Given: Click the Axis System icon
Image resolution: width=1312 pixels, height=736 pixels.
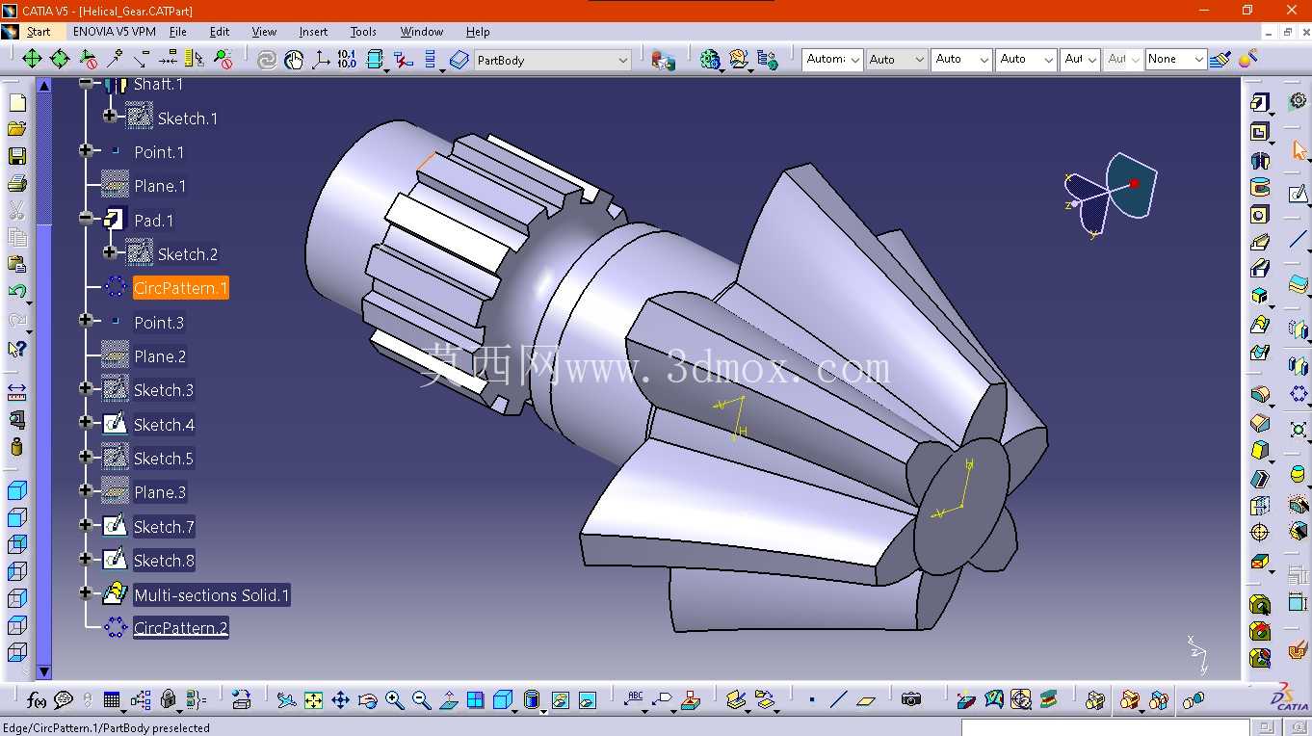Looking at the screenshot, I should pos(321,60).
